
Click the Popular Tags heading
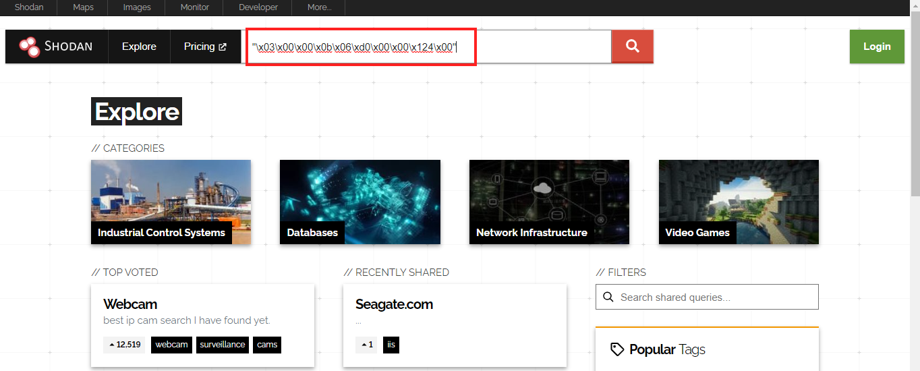click(x=667, y=349)
